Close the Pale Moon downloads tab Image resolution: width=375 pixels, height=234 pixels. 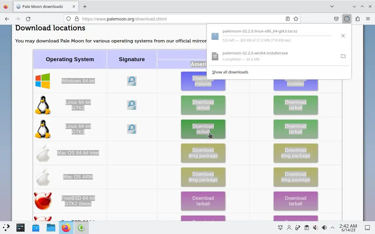tap(74, 6)
